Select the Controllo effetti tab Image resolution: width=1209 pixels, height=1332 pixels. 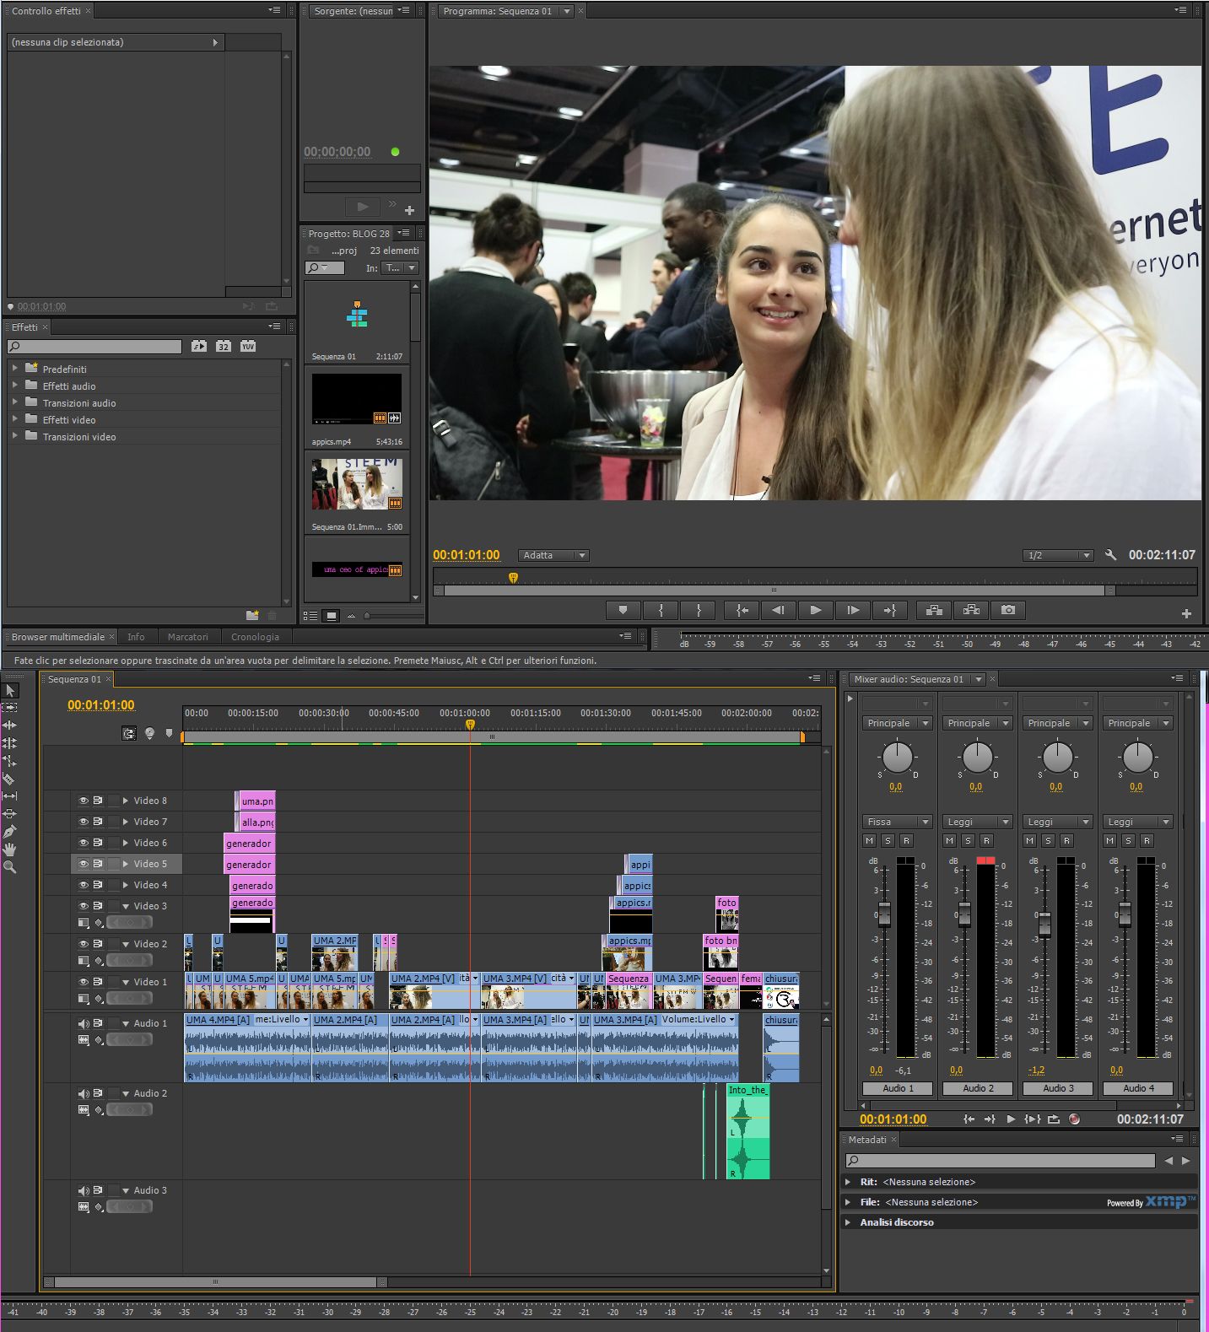pos(46,11)
